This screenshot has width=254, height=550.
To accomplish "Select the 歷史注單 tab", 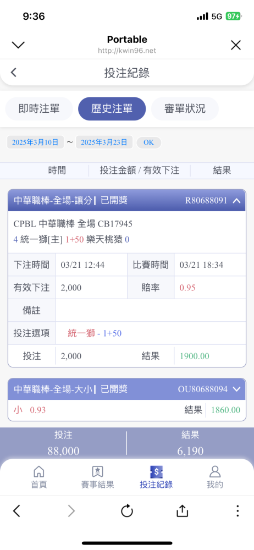I will coord(112,109).
